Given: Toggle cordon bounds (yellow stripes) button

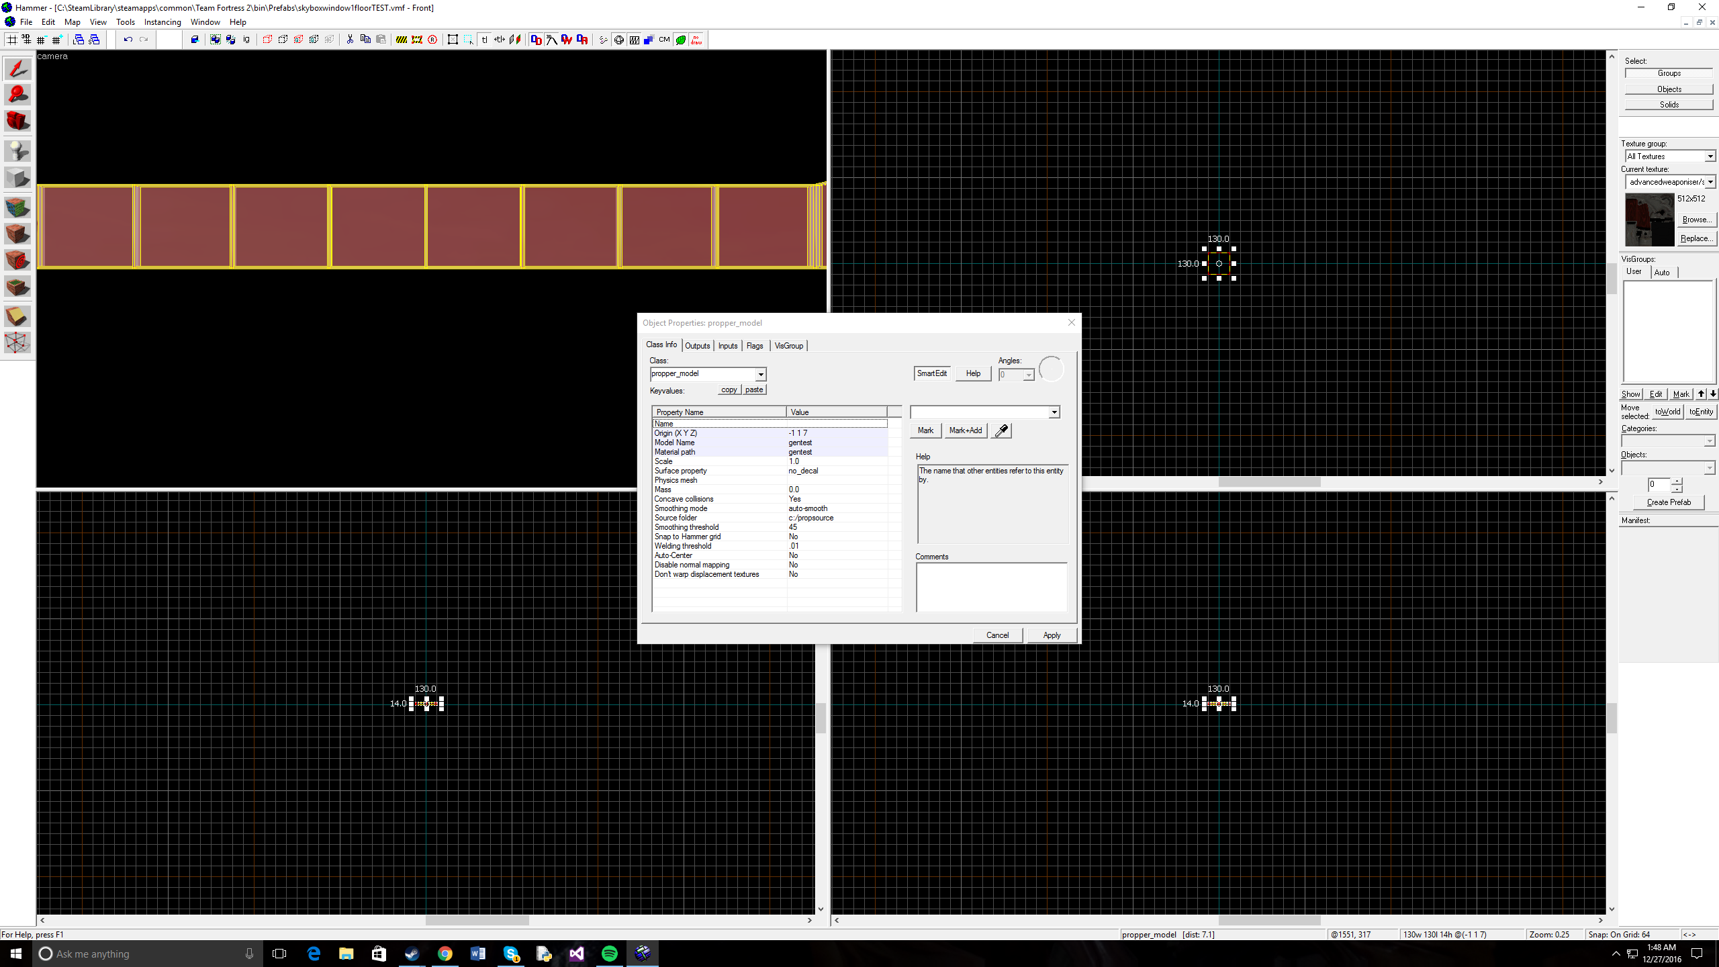Looking at the screenshot, I should [x=402, y=40].
